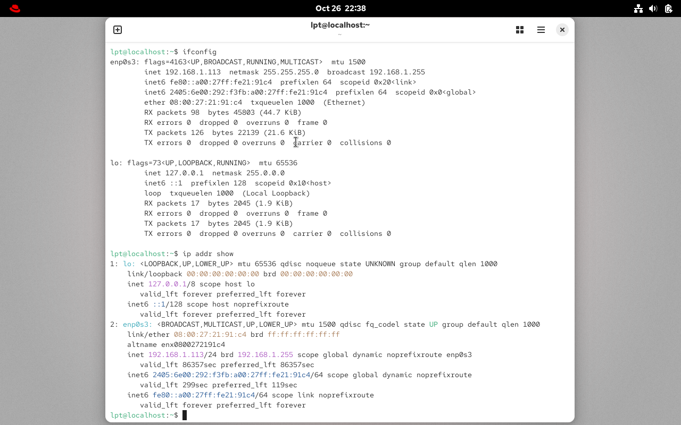Click the green UP state text
The height and width of the screenshot is (425, 681).
point(433,324)
